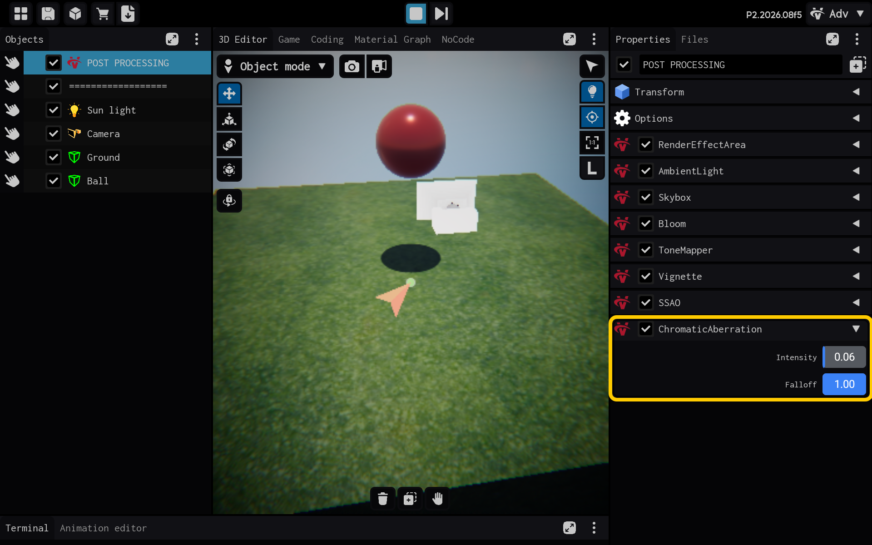The width and height of the screenshot is (872, 545).
Task: Toggle Ball object checkbox
Action: coord(54,181)
